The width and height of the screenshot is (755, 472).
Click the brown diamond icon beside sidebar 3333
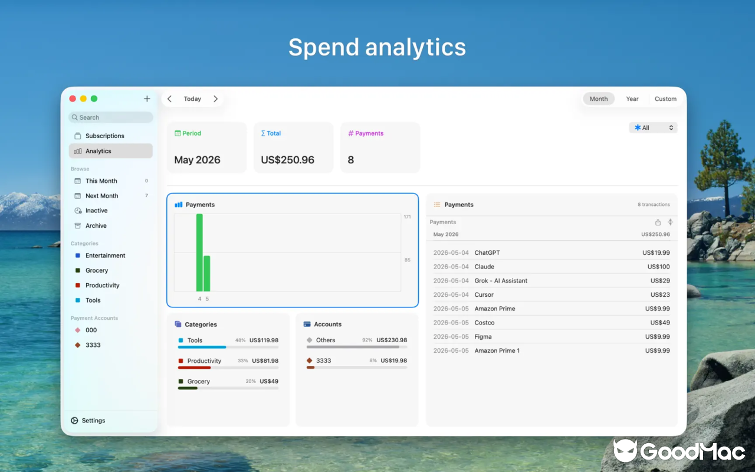(78, 345)
